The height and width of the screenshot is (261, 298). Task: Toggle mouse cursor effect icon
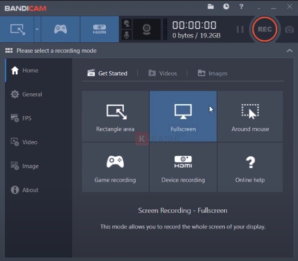pyautogui.click(x=127, y=24)
